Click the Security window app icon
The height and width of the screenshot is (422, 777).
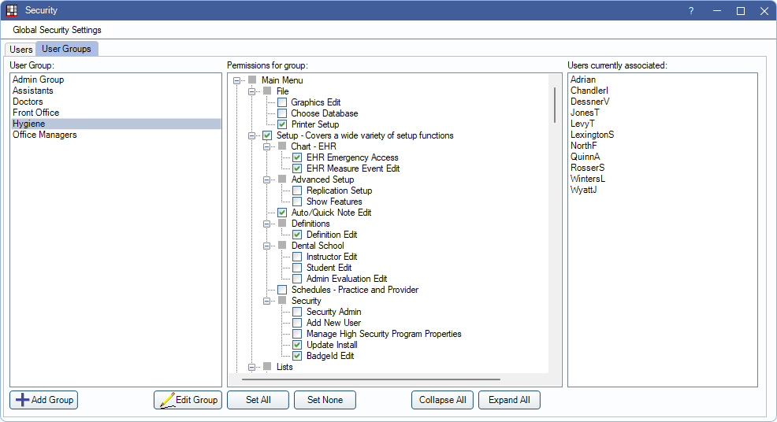pyautogui.click(x=12, y=10)
